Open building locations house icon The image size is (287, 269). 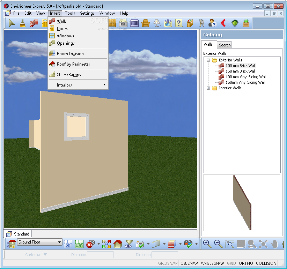[12, 244]
